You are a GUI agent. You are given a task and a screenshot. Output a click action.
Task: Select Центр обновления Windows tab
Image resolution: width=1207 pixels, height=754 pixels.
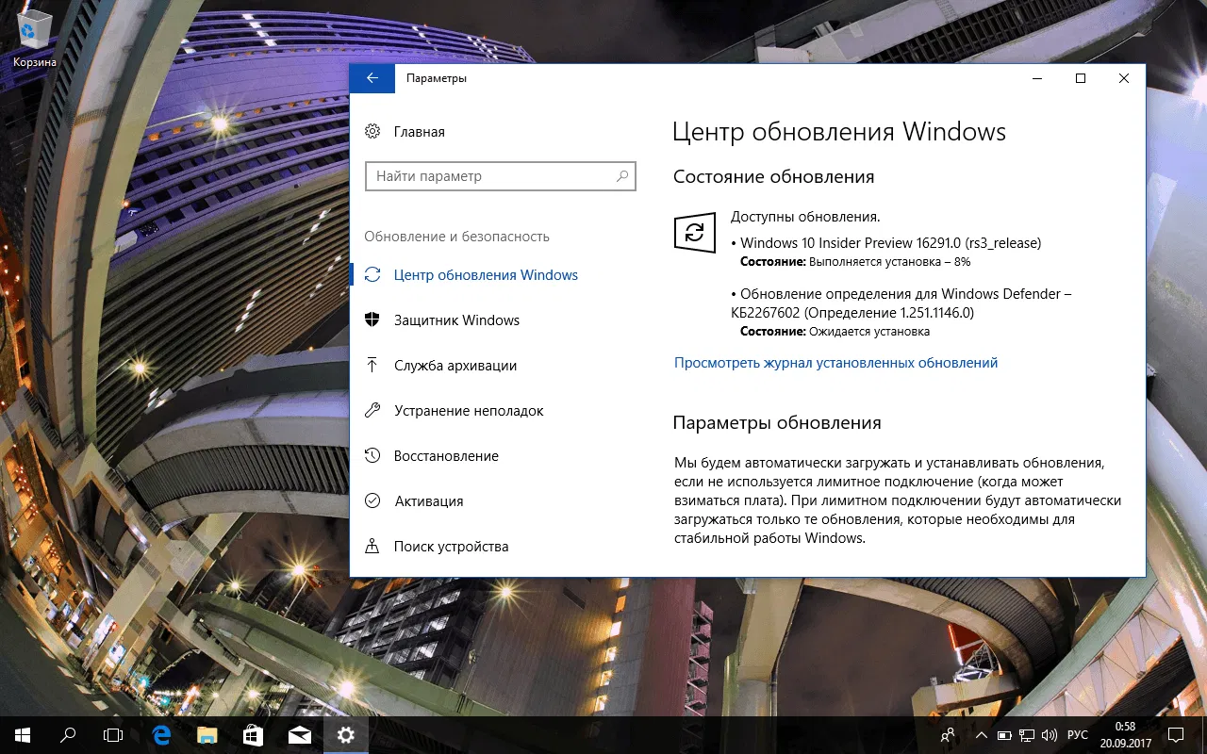[x=486, y=274]
